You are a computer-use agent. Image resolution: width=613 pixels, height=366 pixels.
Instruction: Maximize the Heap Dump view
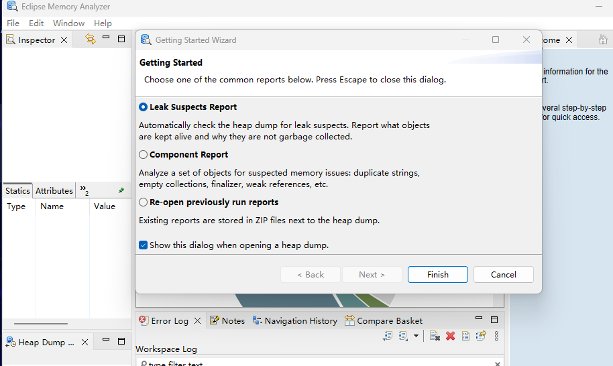click(121, 341)
